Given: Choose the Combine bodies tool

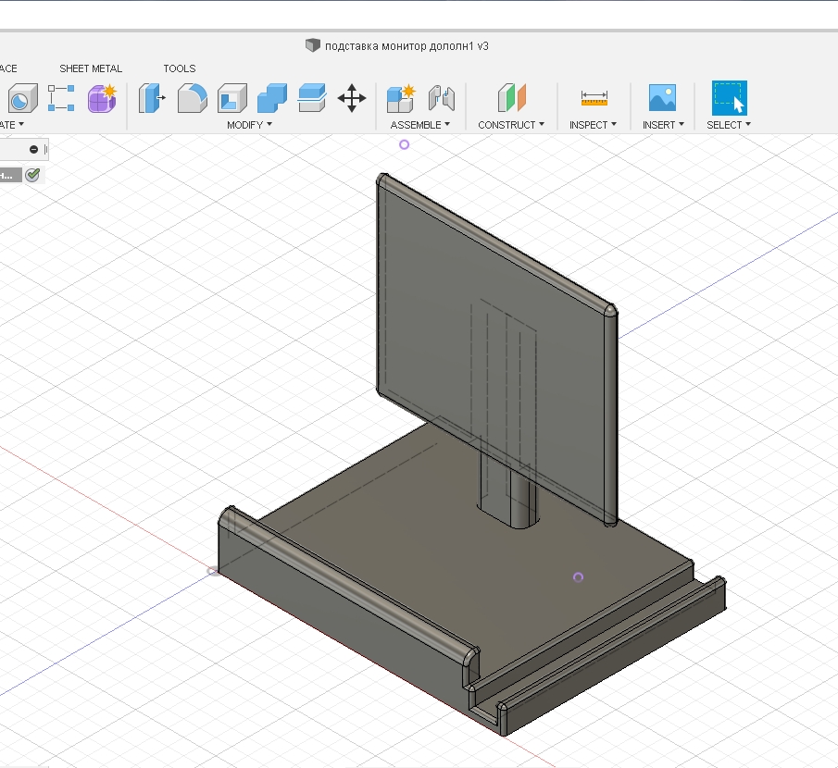Looking at the screenshot, I should coord(271,97).
